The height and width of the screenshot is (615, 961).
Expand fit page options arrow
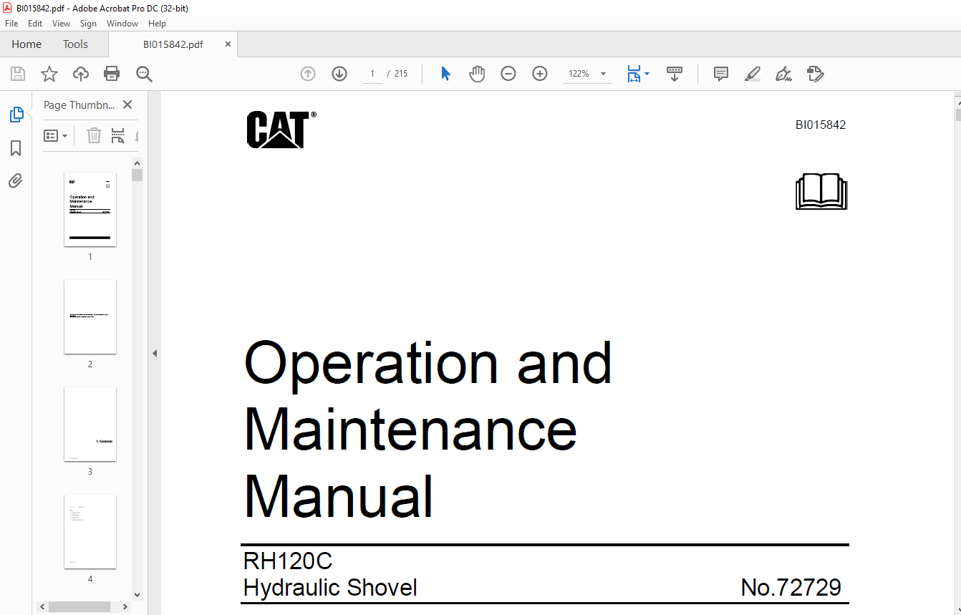(x=647, y=74)
